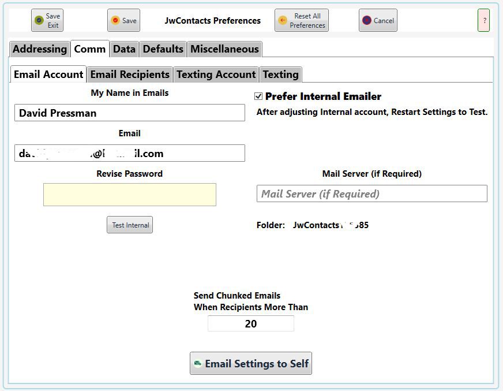Open the Miscellaneous tab
503x391 pixels.
tap(224, 49)
